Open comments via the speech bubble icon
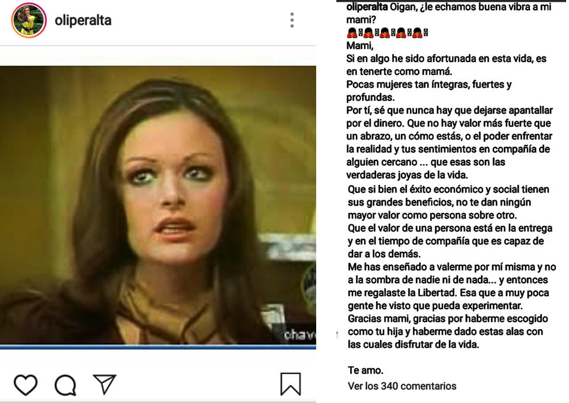 [65, 385]
